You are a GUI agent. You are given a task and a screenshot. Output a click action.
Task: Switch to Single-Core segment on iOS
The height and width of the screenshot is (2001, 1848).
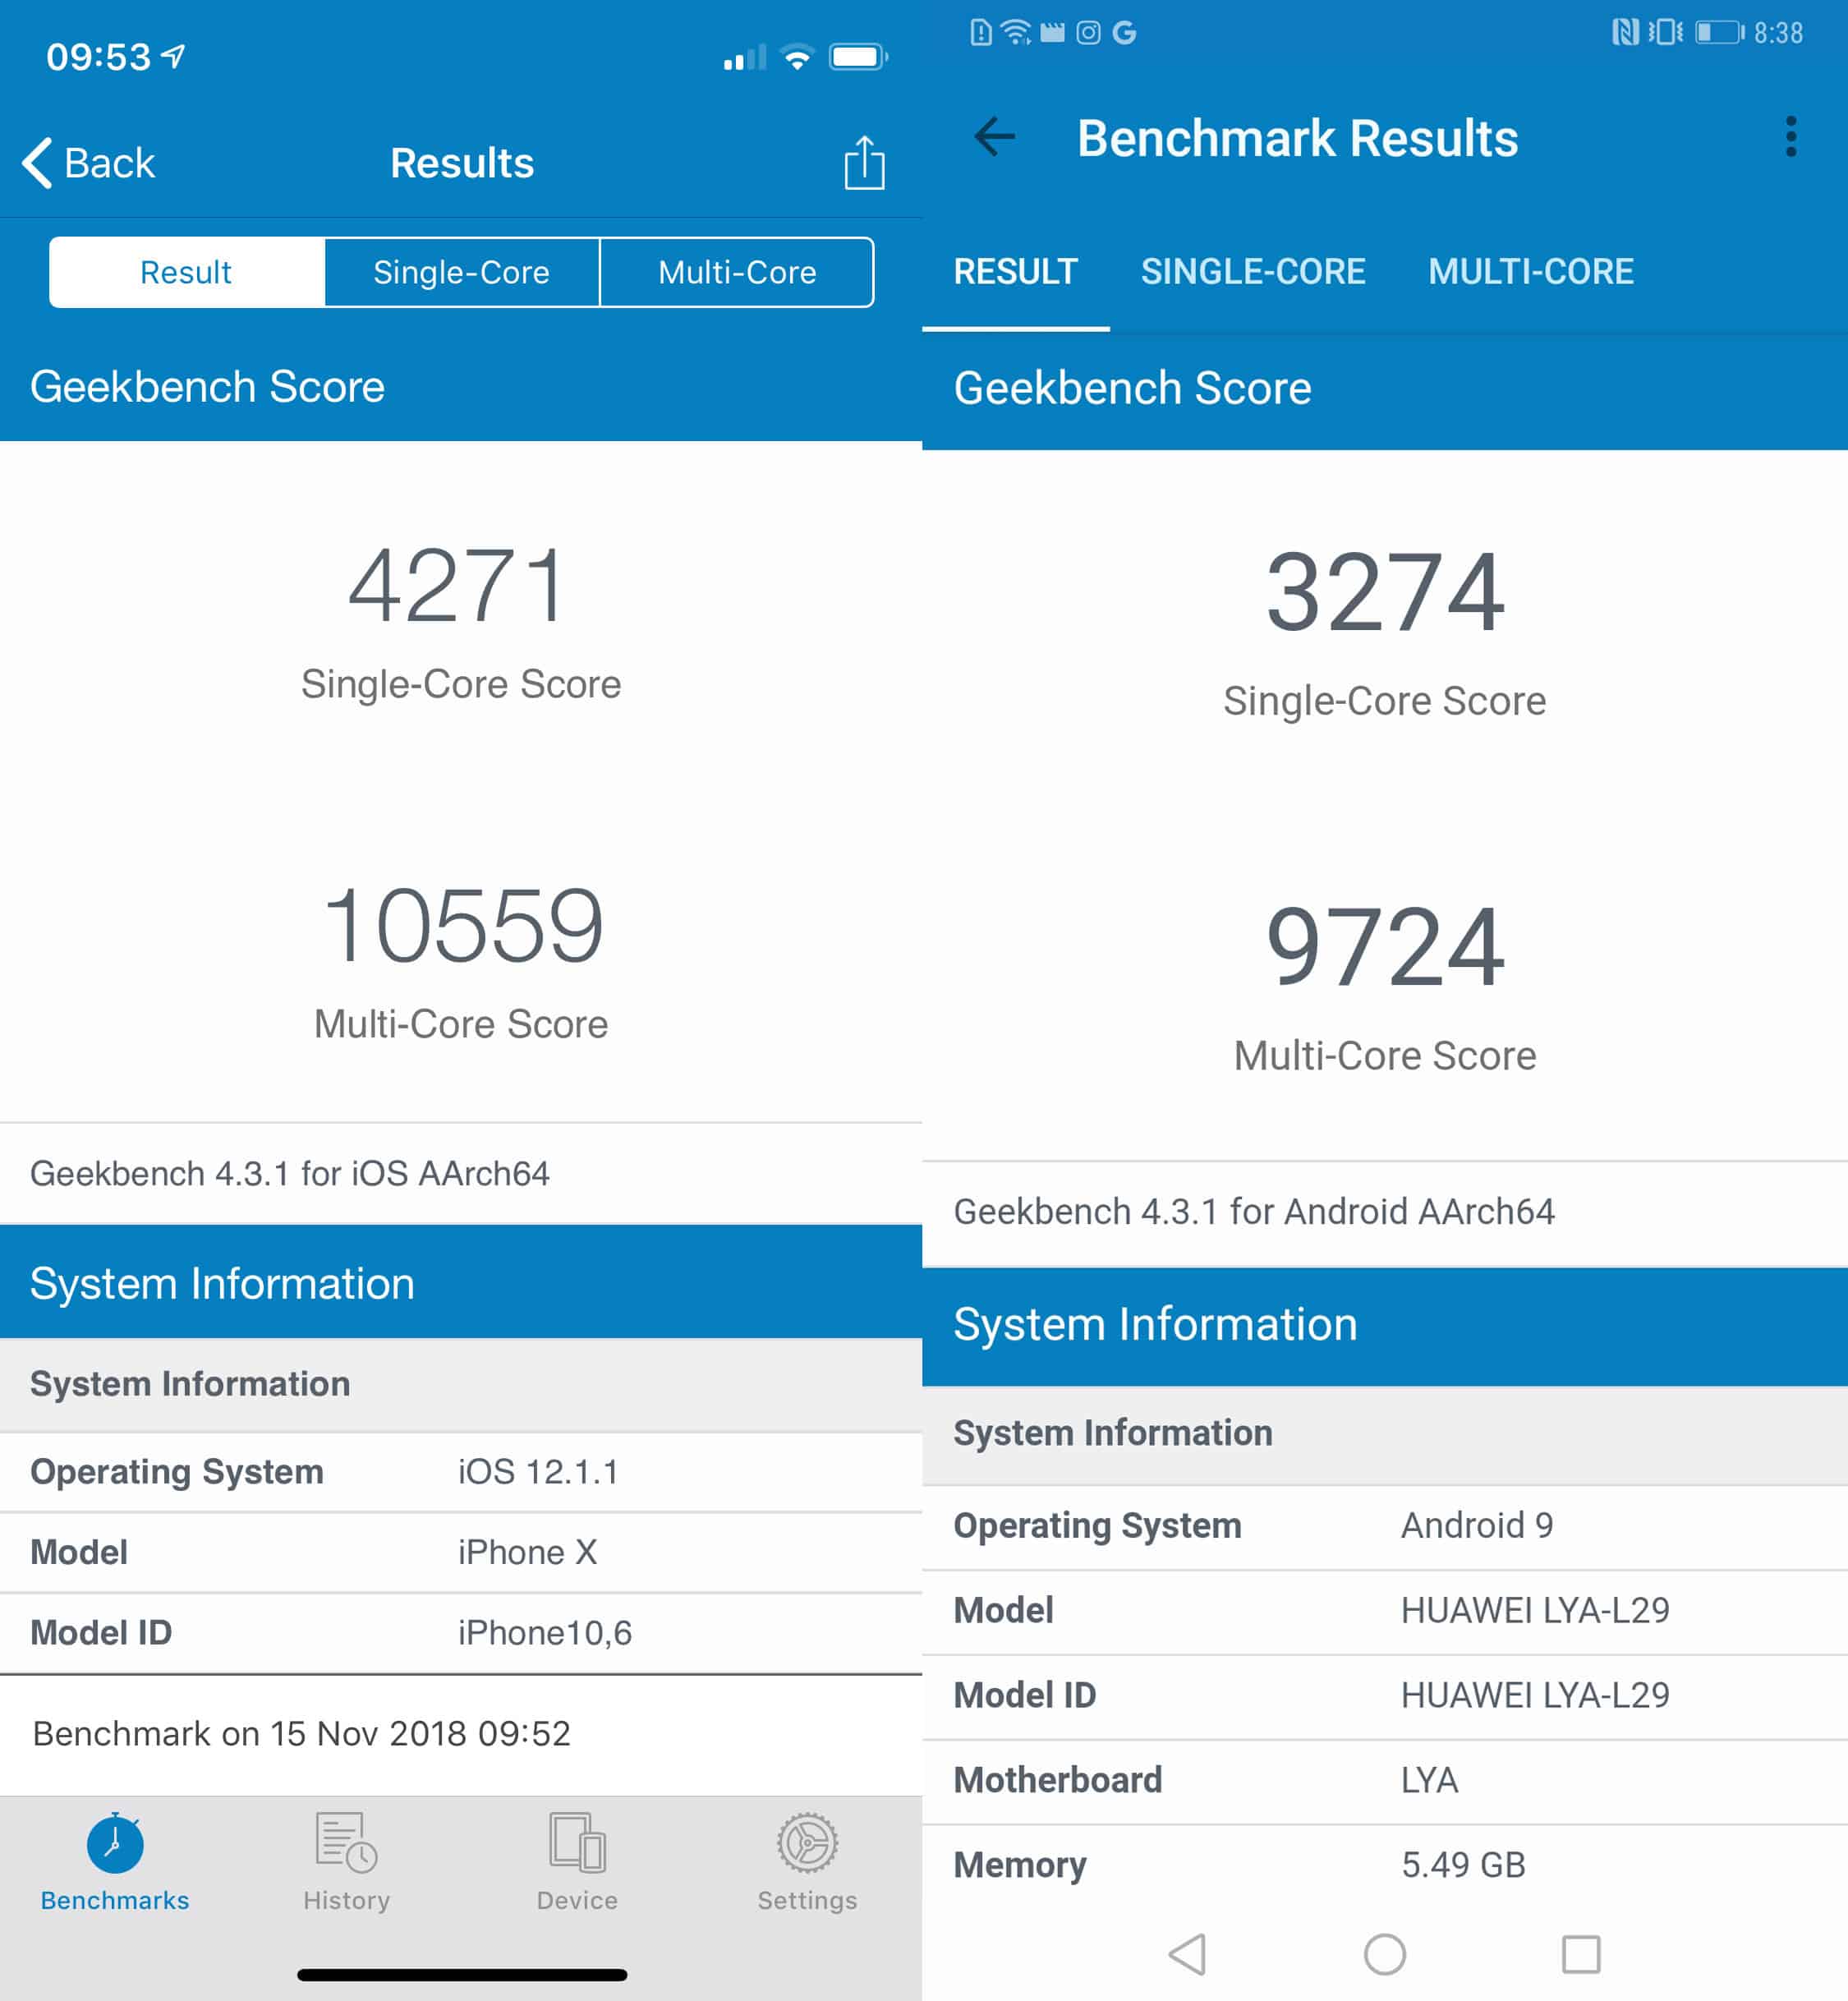(x=461, y=272)
